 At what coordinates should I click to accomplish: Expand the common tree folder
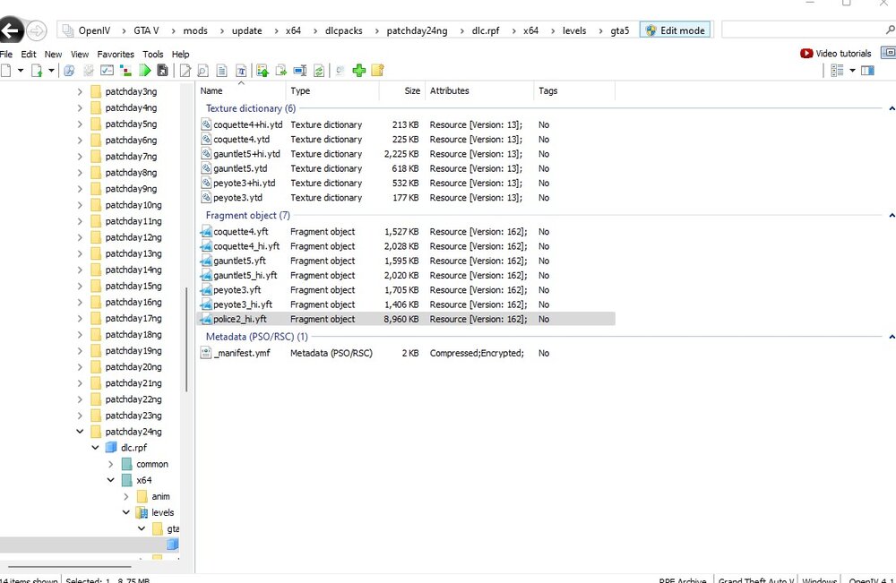tap(111, 464)
